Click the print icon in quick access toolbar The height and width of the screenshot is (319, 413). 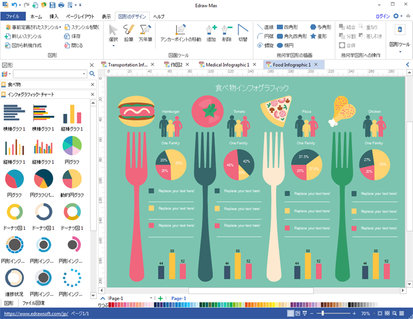tap(61, 5)
